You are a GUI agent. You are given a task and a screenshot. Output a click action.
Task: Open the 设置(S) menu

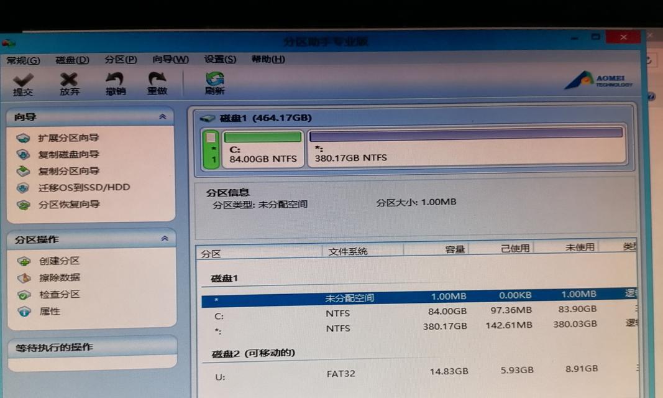click(220, 59)
